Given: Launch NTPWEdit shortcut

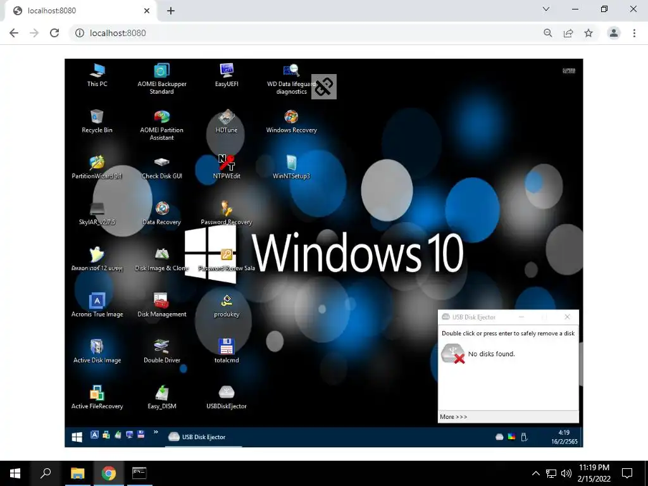Looking at the screenshot, I should coord(227,167).
